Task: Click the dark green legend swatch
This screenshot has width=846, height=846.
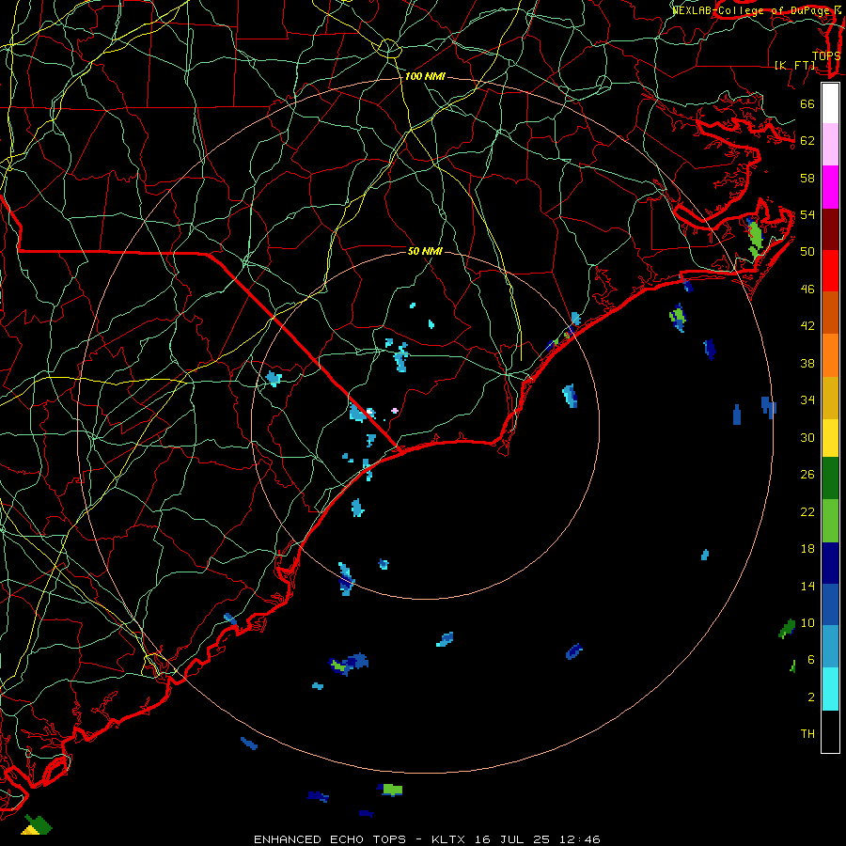Action: coord(830,478)
